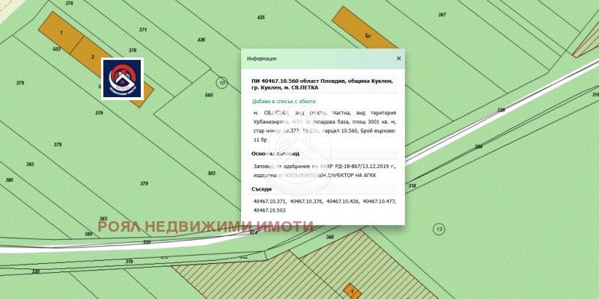Click the circled quarter marker 10
599x299 pixels.
[x=222, y=82]
